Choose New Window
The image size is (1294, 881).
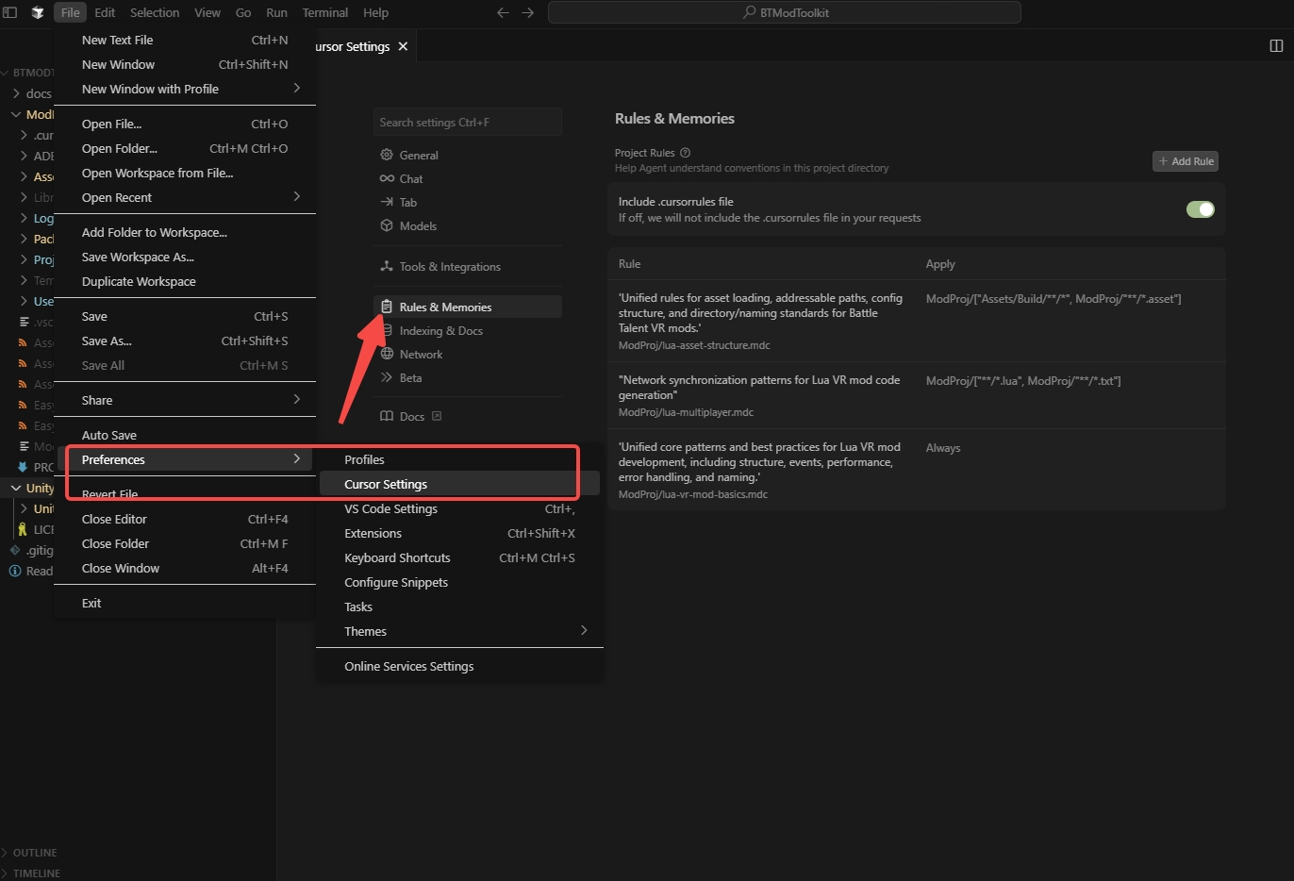185,64
